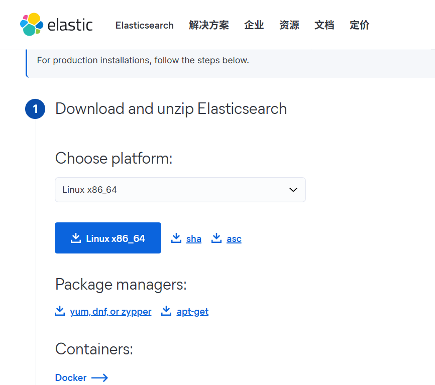This screenshot has height=385, width=435.
Task: Click download icon beside yum, dnf, or zypper
Action: (60, 311)
